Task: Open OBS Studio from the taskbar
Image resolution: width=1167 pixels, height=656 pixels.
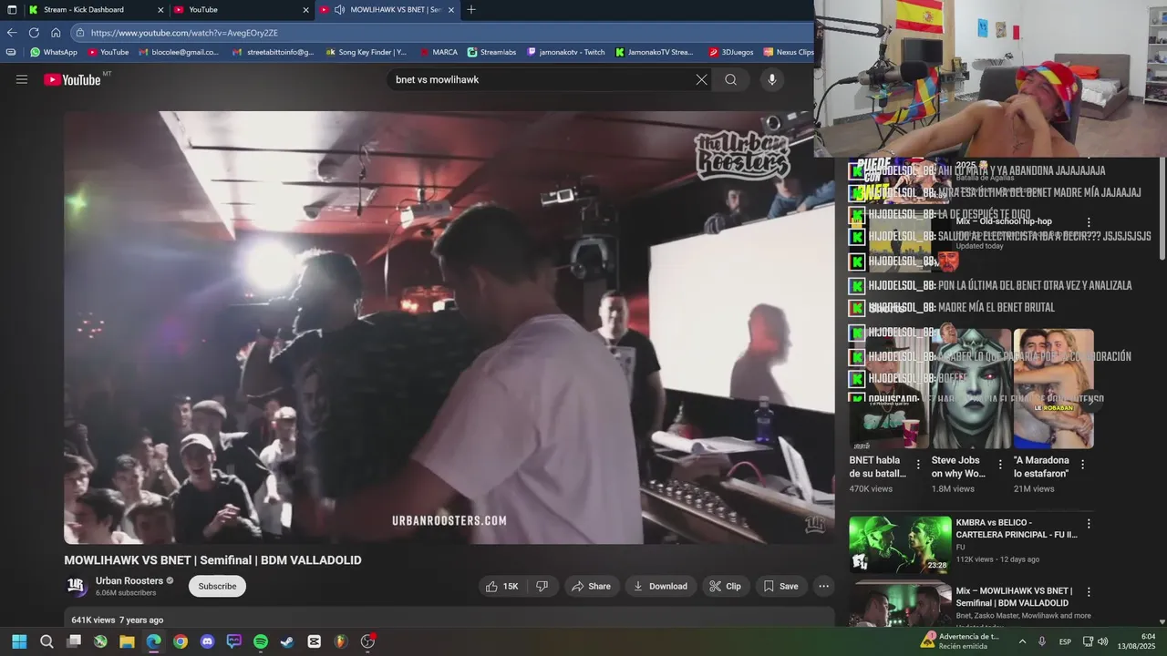Action: point(367,641)
